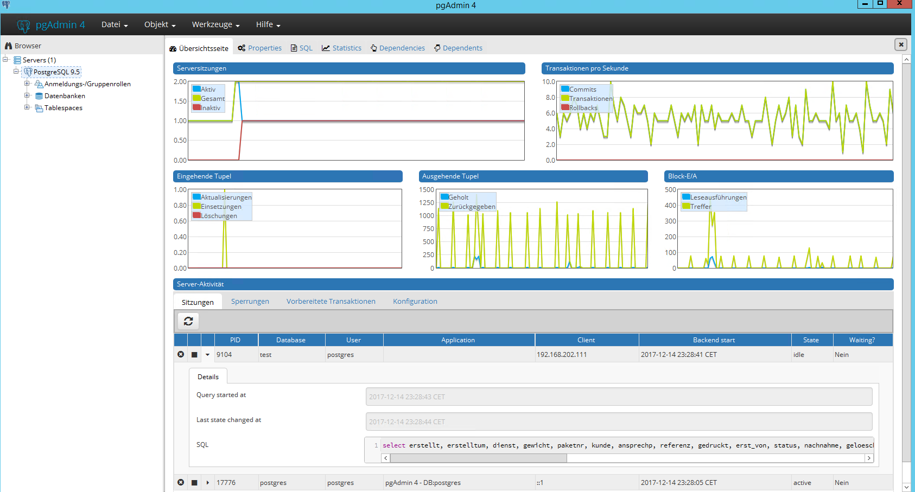Click the Aktiv legend color swatch

tap(196, 89)
